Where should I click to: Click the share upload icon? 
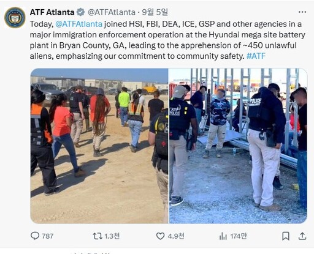point(302,236)
